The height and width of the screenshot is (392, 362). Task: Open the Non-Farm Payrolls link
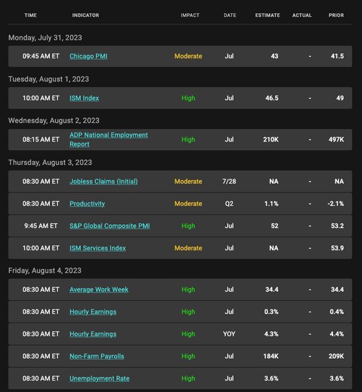click(x=97, y=356)
